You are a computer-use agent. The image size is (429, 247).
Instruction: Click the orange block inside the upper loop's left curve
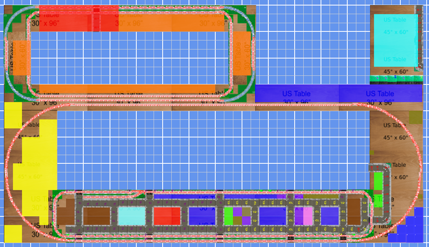(22, 58)
